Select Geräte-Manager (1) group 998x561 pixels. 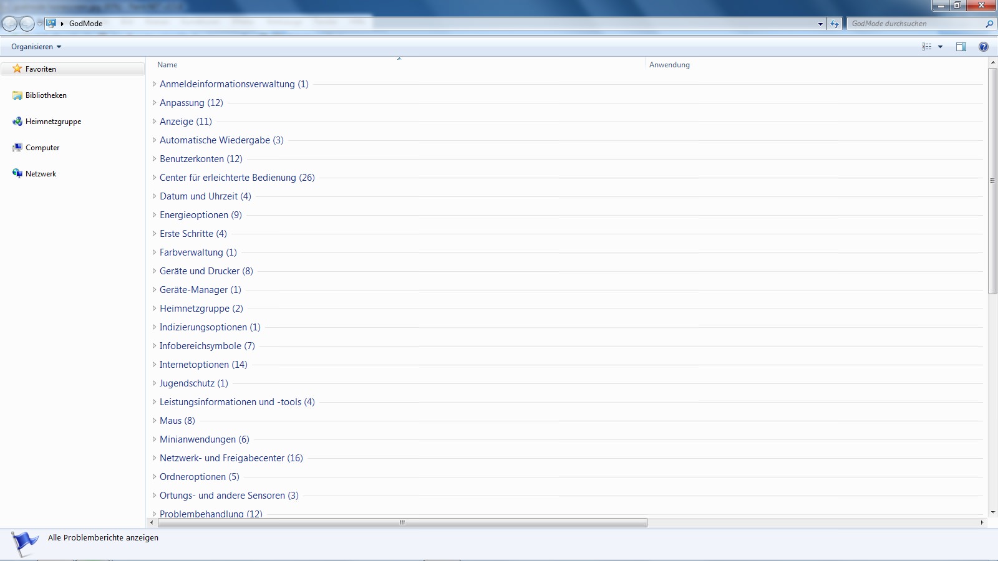pyautogui.click(x=200, y=290)
